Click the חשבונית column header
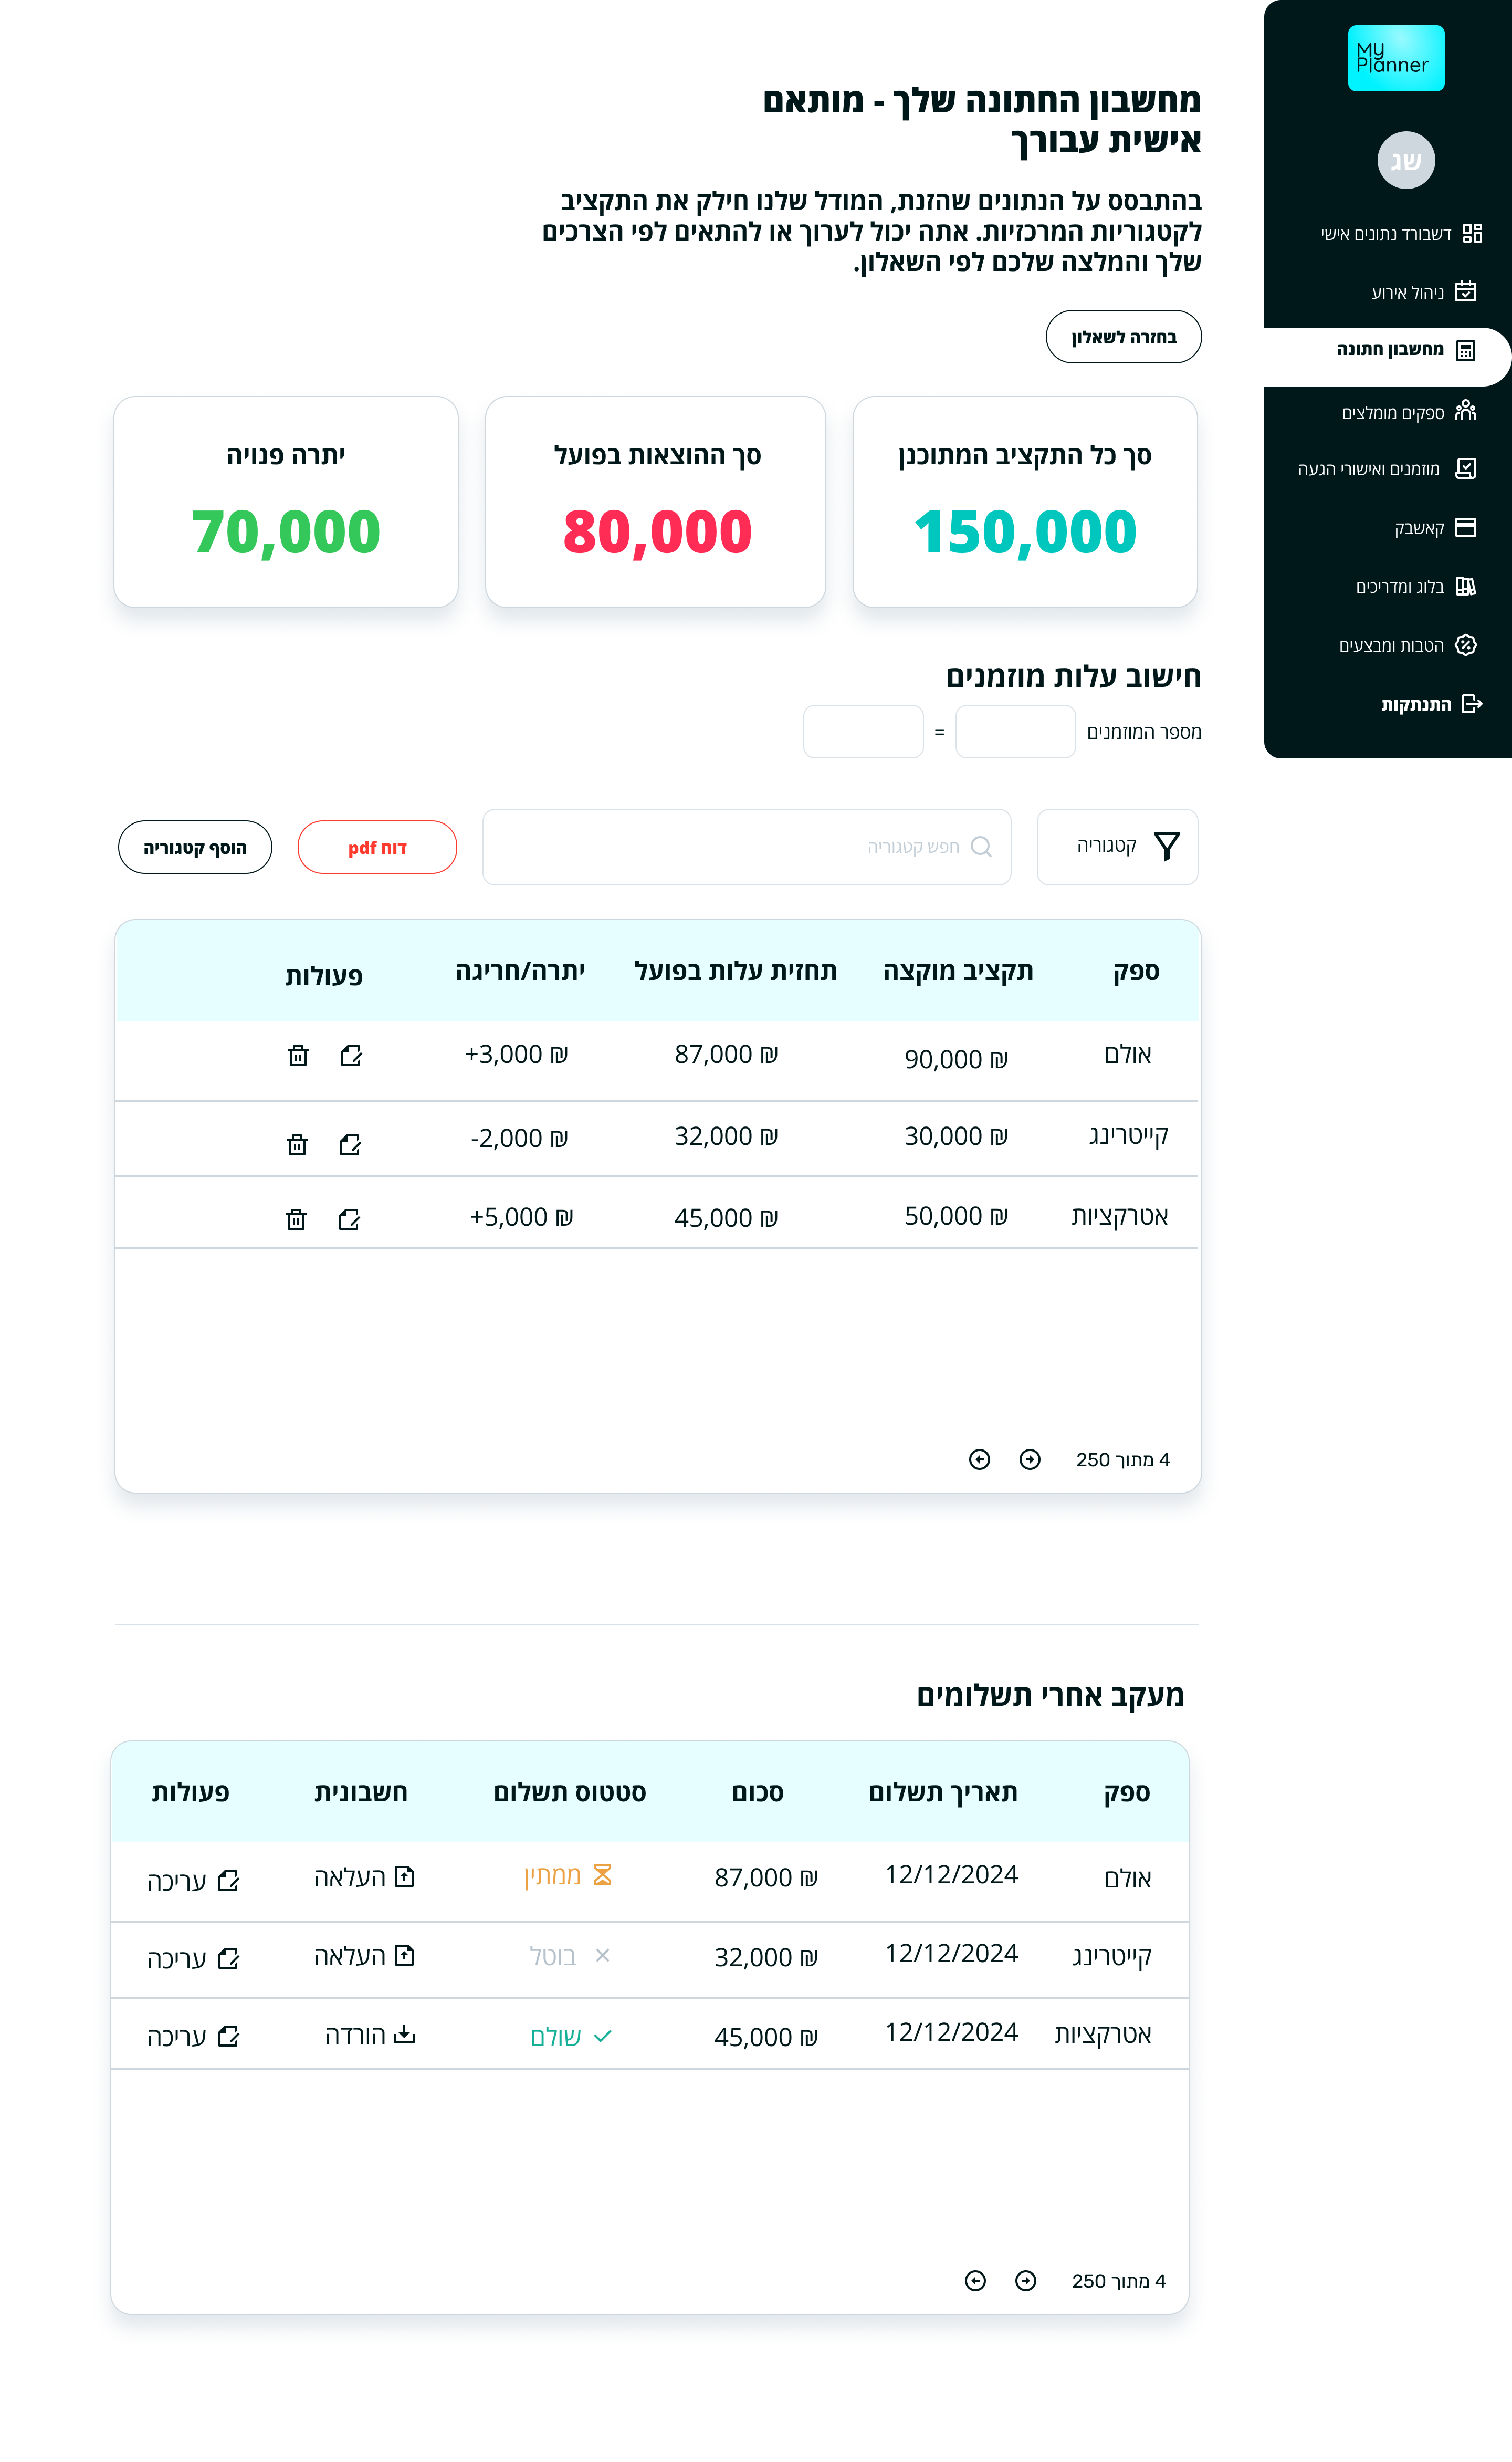This screenshot has height=2462, width=1512. (361, 1793)
